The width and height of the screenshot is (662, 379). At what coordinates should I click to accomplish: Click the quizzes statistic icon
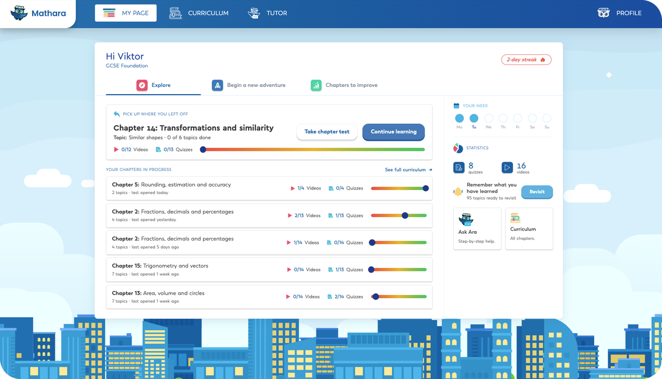coord(459,168)
